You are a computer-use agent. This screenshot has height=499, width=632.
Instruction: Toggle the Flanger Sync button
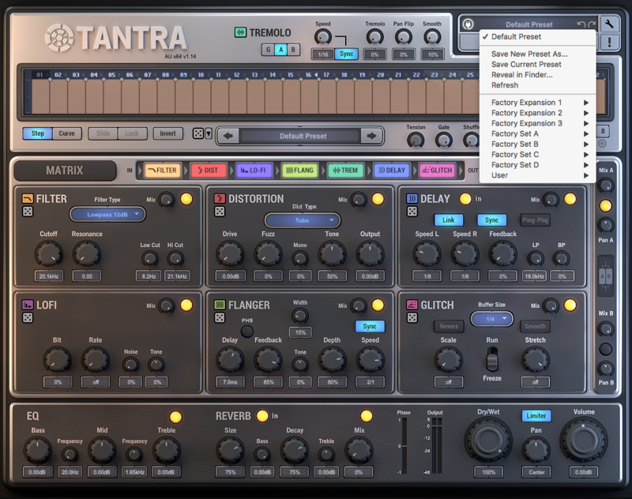tap(370, 326)
